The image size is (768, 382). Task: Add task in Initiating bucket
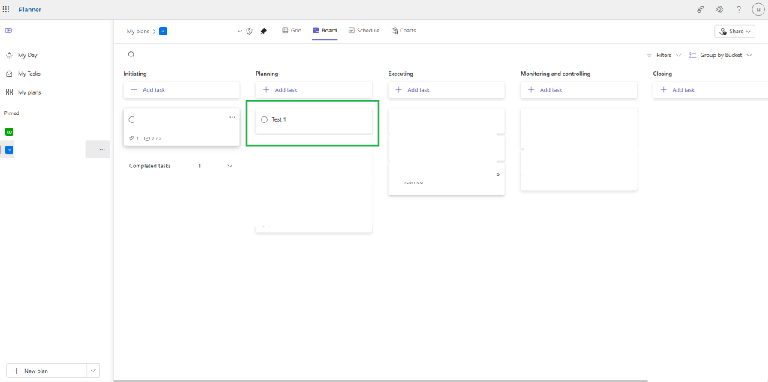coord(181,90)
